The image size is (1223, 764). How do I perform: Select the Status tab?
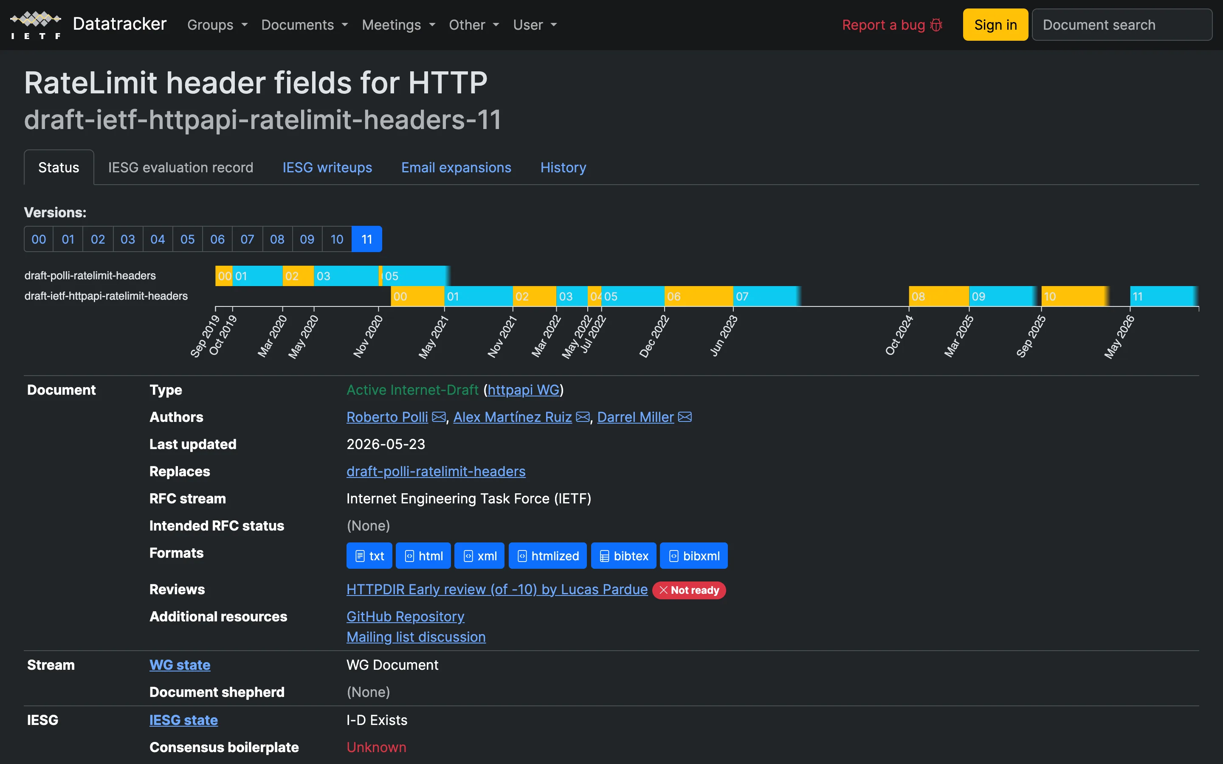click(59, 167)
